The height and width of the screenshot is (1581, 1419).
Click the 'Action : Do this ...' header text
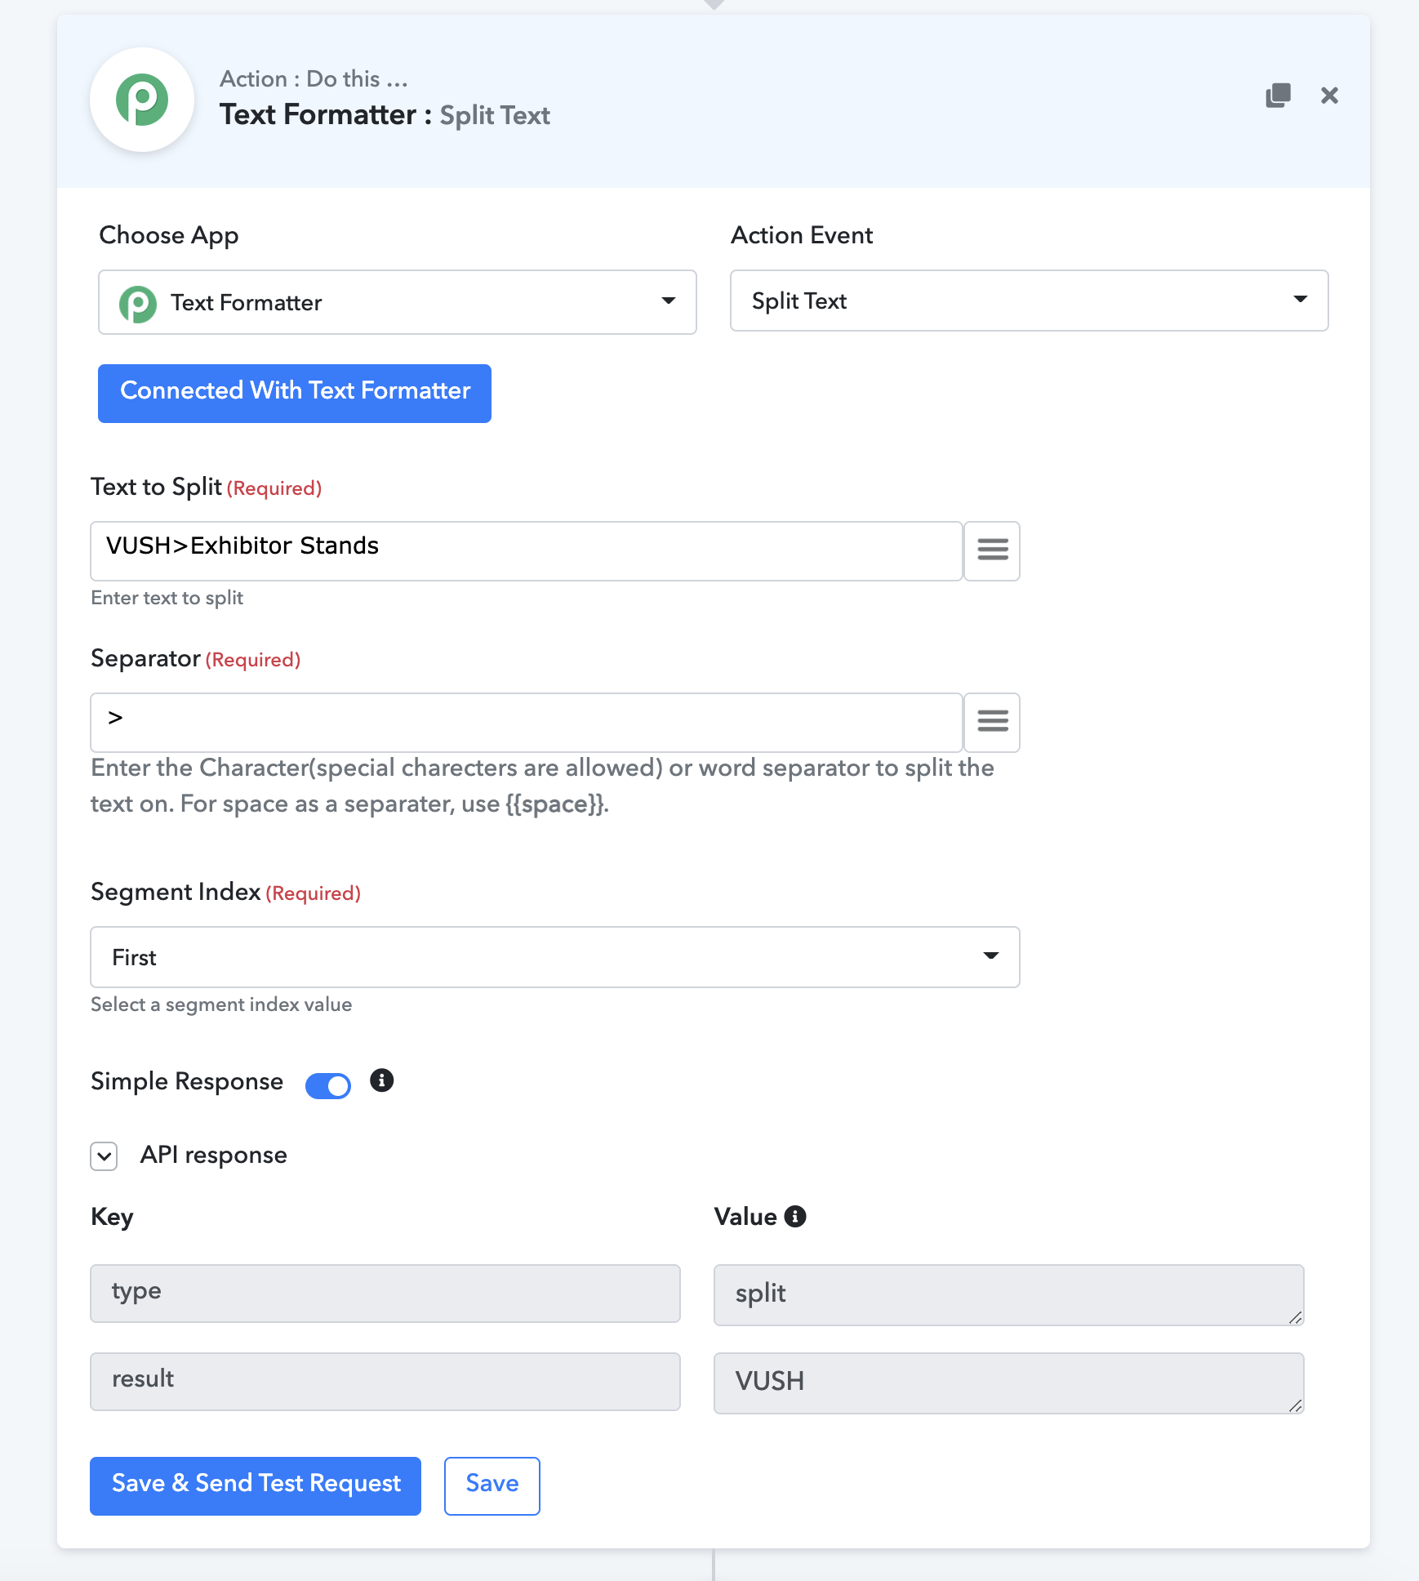tap(314, 78)
